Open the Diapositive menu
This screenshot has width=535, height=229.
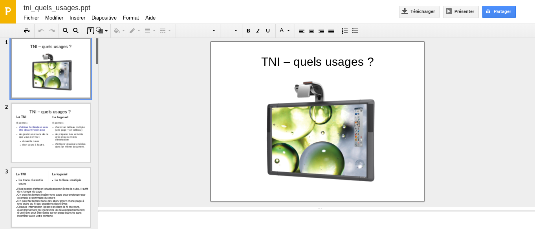[104, 18]
